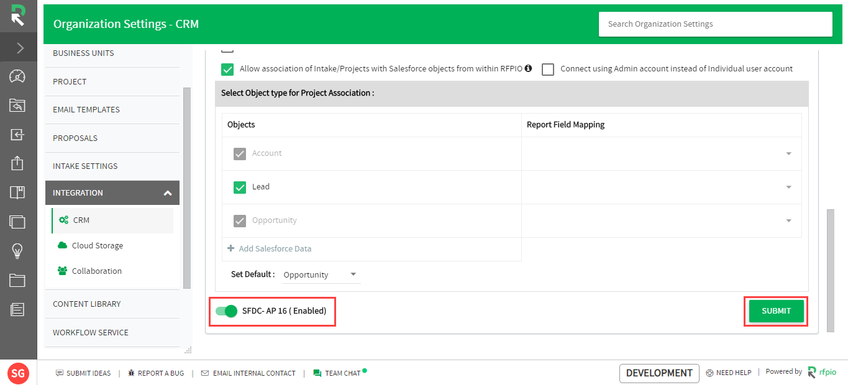Click the rfpio logo in the footer
This screenshot has width=848, height=385.
pyautogui.click(x=823, y=372)
